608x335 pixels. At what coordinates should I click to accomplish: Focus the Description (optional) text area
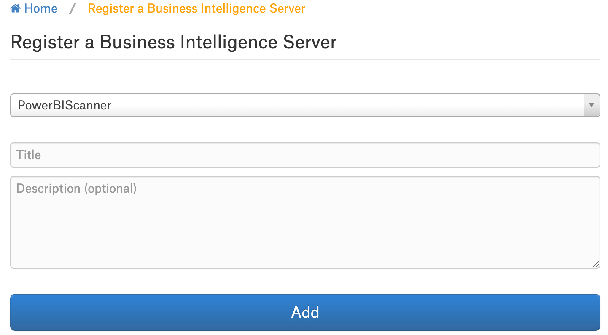305,222
